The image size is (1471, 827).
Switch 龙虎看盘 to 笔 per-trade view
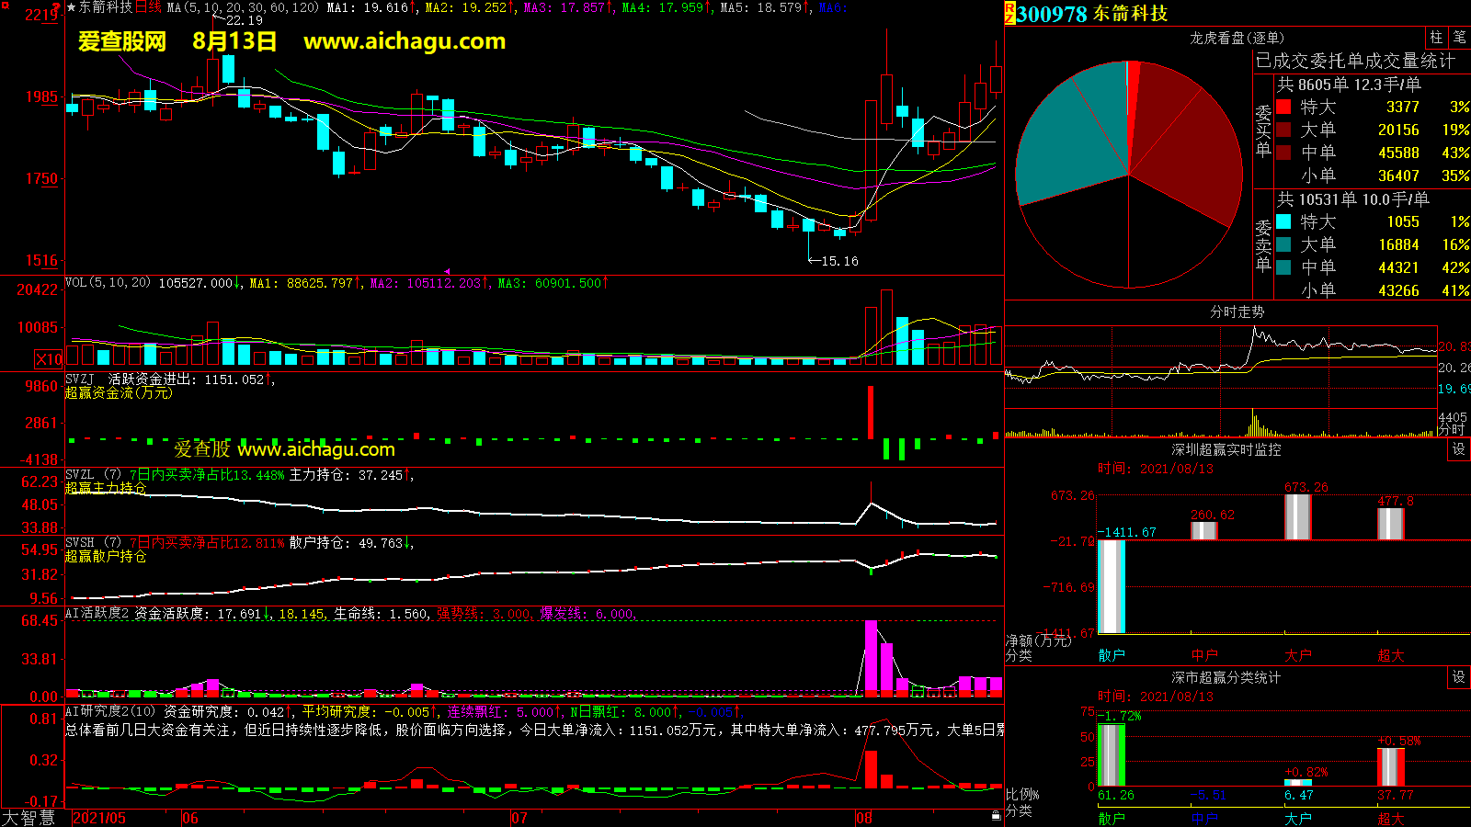(1459, 38)
